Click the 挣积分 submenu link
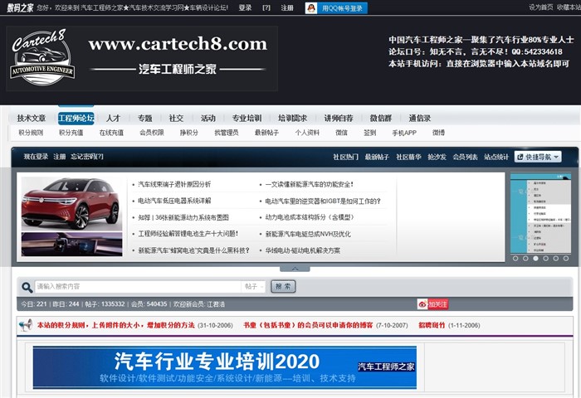Image resolution: width=581 pixels, height=398 pixels. tap(189, 133)
